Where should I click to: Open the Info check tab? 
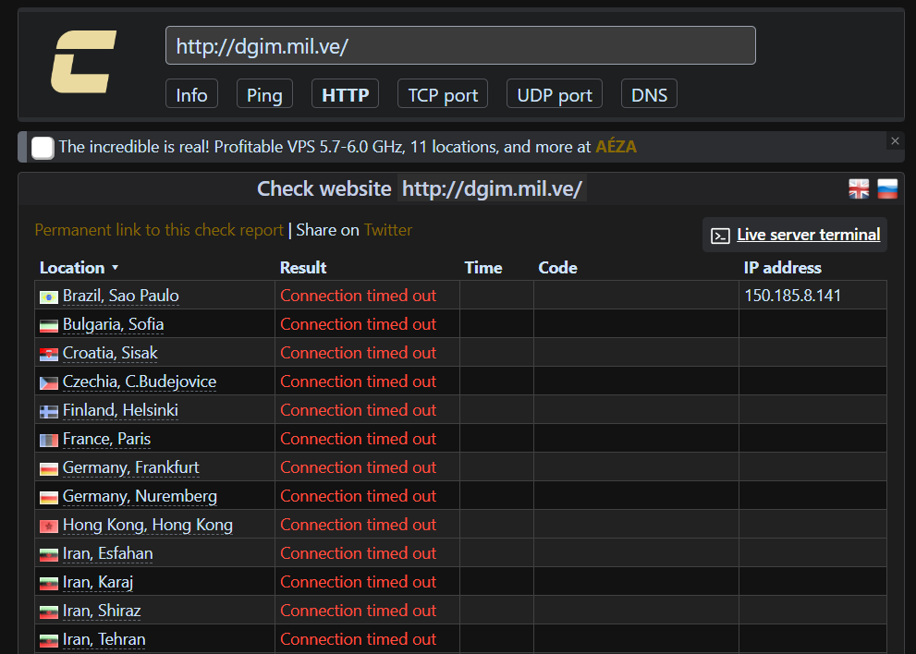pos(191,94)
